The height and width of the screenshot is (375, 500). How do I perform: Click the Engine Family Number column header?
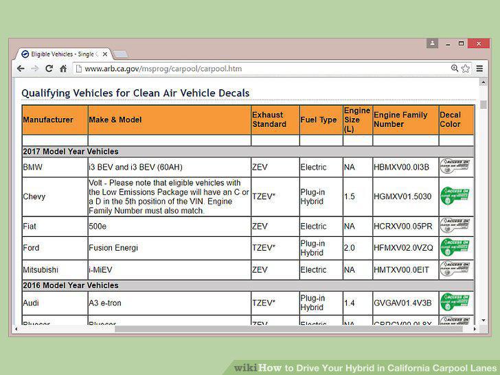406,120
